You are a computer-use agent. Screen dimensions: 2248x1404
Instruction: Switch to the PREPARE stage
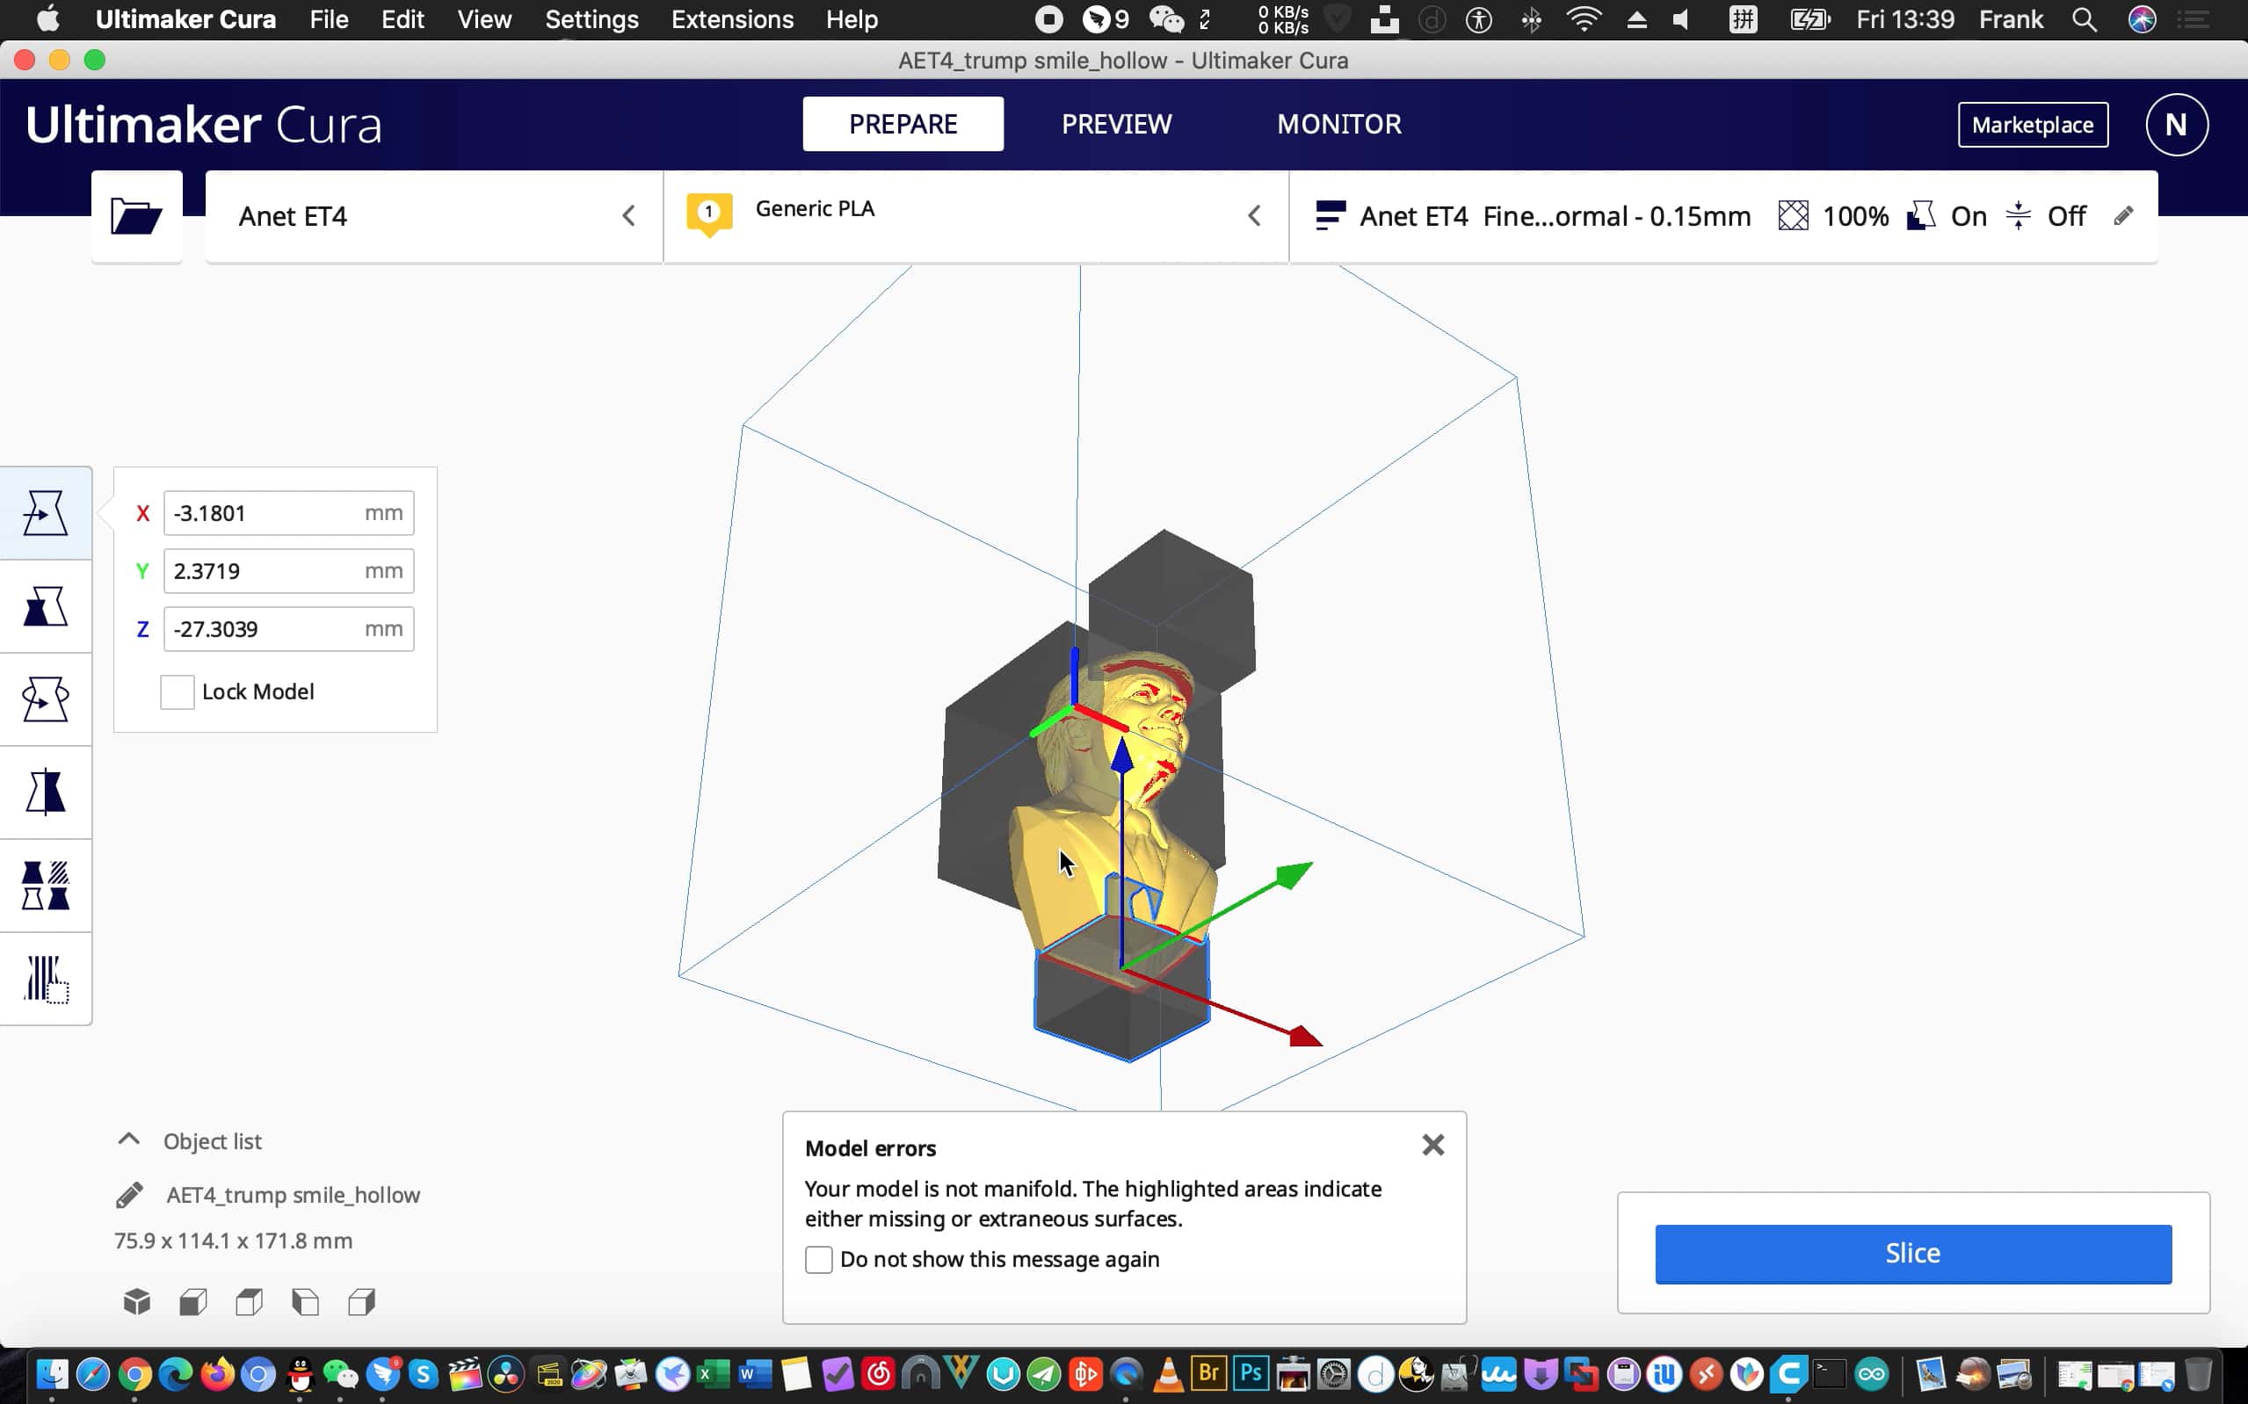point(903,124)
